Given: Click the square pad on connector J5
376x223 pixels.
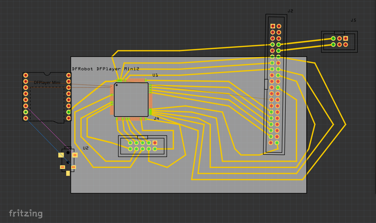Looking at the screenshot, I should [x=345, y=38].
